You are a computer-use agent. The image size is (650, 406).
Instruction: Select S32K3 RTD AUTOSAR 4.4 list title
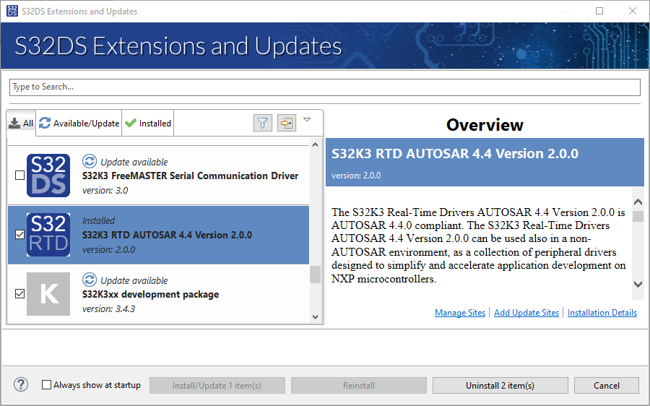pyautogui.click(x=167, y=235)
